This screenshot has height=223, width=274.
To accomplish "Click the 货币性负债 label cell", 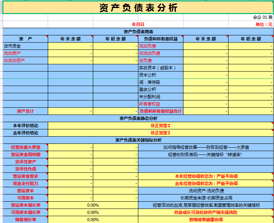I will (x=25, y=169).
